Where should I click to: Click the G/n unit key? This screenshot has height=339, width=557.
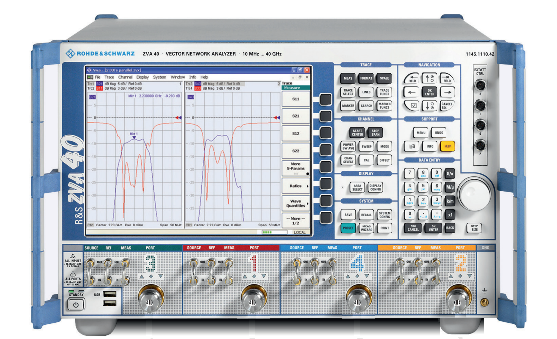click(450, 174)
